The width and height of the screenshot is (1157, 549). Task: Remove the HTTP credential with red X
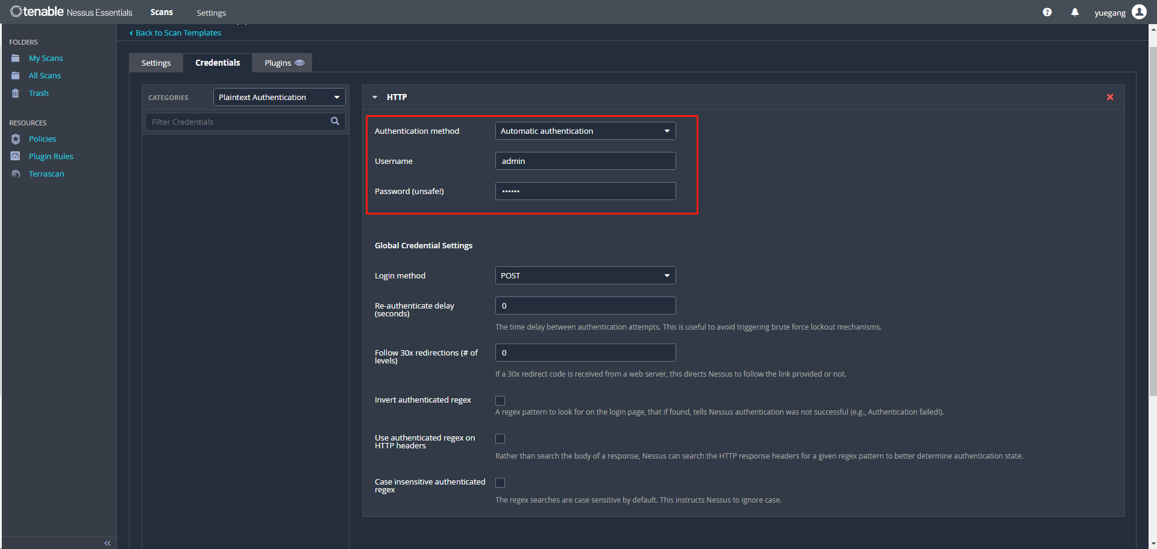1110,97
